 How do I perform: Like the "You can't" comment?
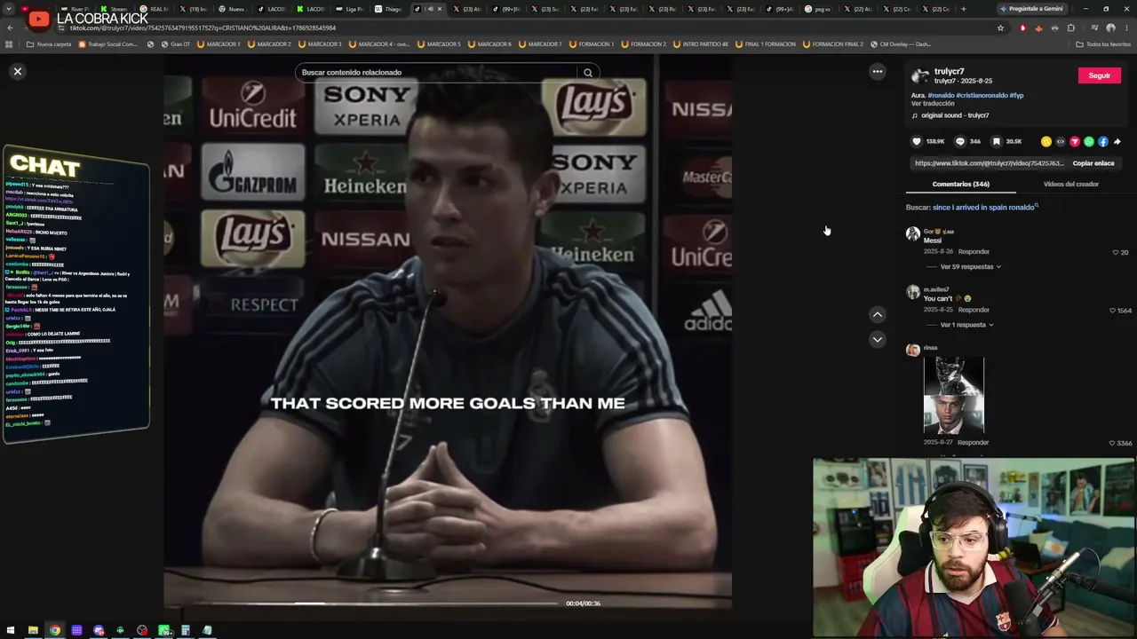(1112, 311)
